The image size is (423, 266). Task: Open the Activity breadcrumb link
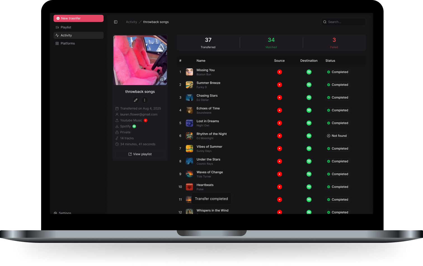[x=131, y=22]
